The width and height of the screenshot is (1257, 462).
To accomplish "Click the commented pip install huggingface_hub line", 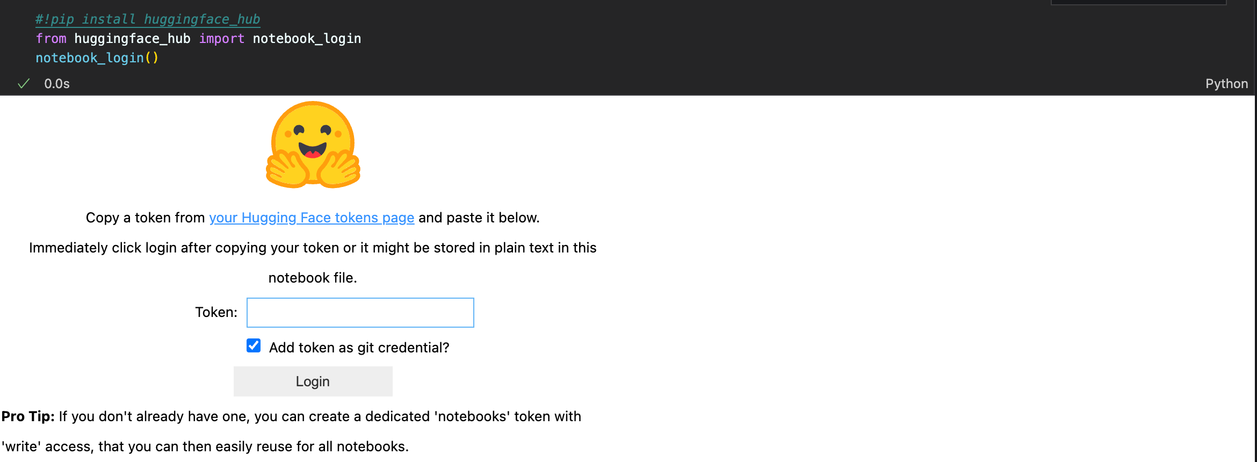I will (x=148, y=19).
